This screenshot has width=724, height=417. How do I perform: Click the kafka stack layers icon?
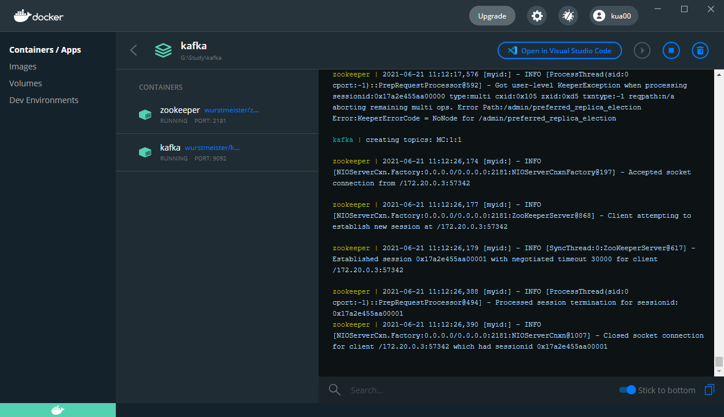point(163,50)
